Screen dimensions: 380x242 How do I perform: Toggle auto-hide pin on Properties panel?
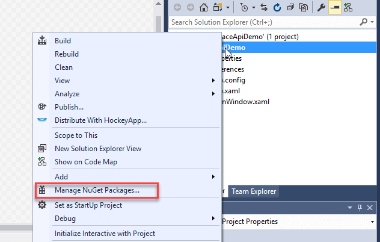point(360,208)
